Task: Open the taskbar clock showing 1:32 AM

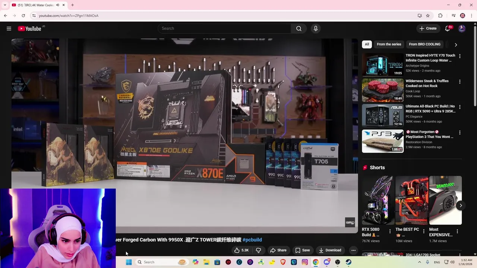Action: pyautogui.click(x=467, y=262)
